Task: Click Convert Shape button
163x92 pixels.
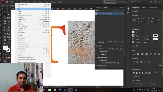Action: (139, 84)
